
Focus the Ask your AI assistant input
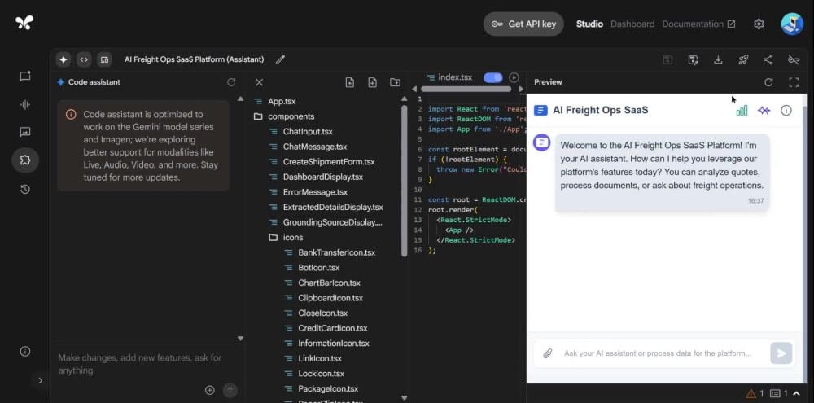(659, 353)
